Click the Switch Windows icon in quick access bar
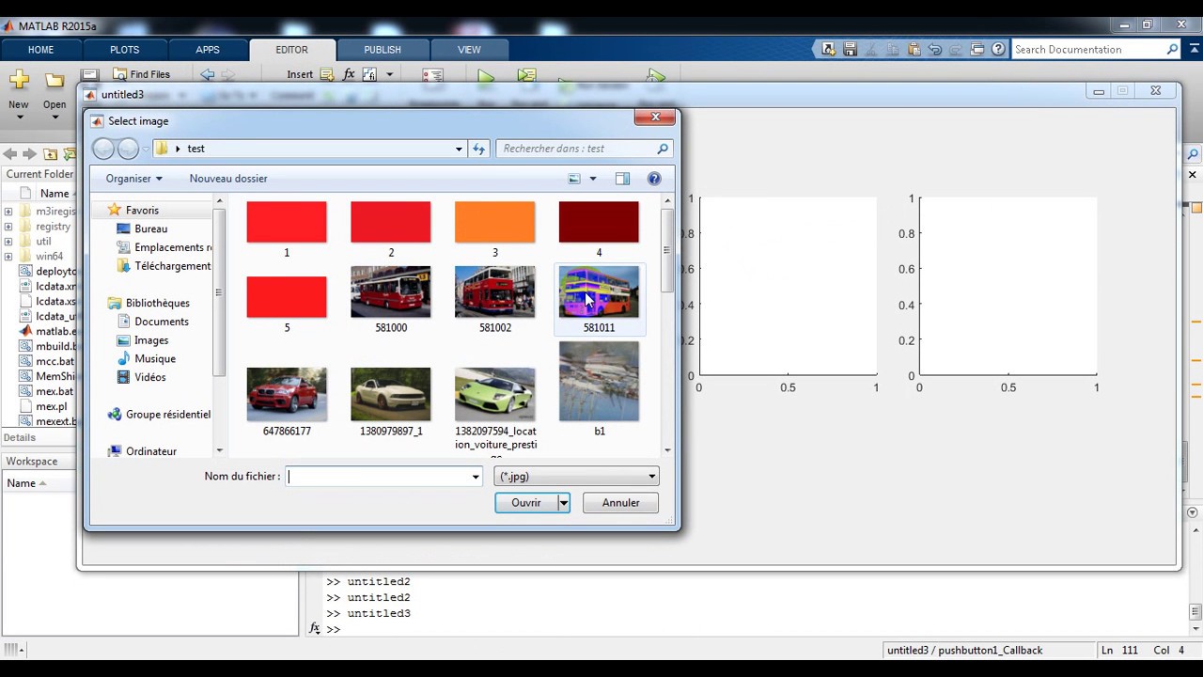Viewport: 1203px width, 677px height. click(977, 49)
